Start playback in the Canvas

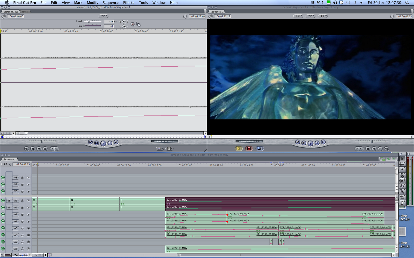(310, 143)
